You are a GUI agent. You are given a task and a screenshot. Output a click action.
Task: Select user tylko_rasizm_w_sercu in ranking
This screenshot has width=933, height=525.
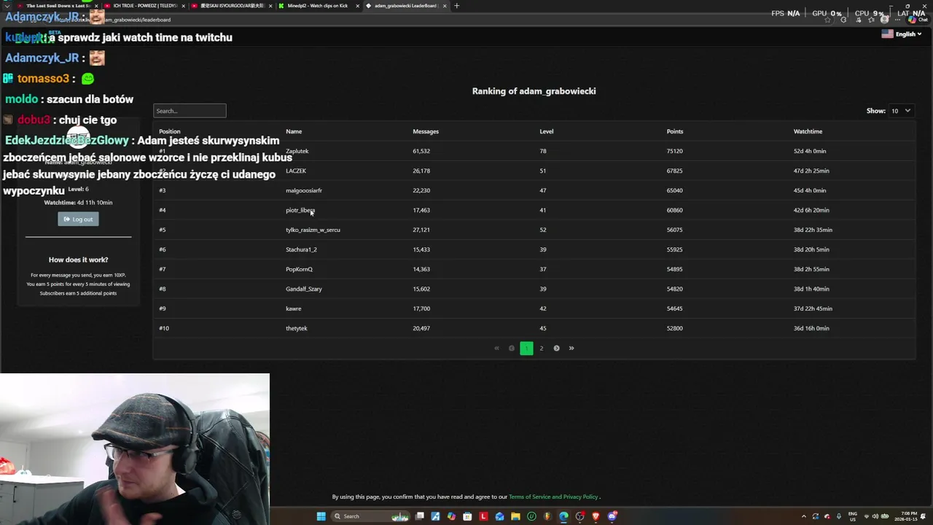coord(313,230)
